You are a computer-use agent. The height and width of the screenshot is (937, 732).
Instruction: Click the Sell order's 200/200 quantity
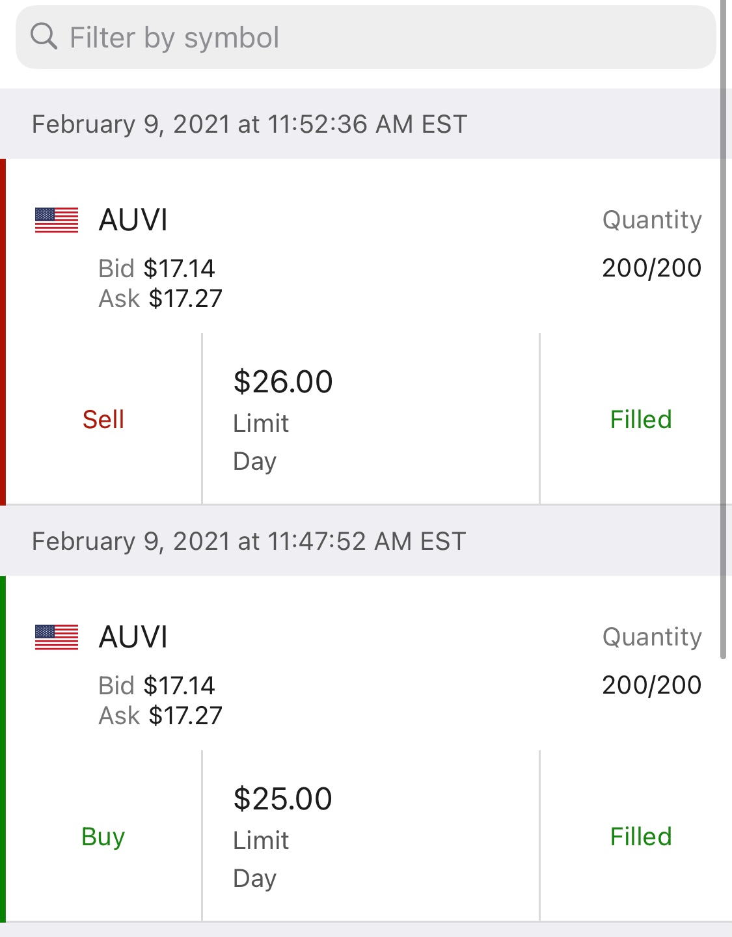click(x=651, y=268)
